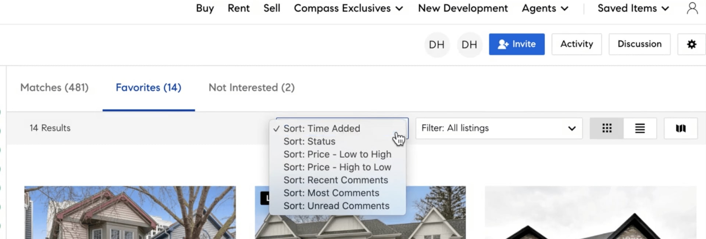
Task: Choose Sort: Price - High to Low
Action: tap(338, 167)
